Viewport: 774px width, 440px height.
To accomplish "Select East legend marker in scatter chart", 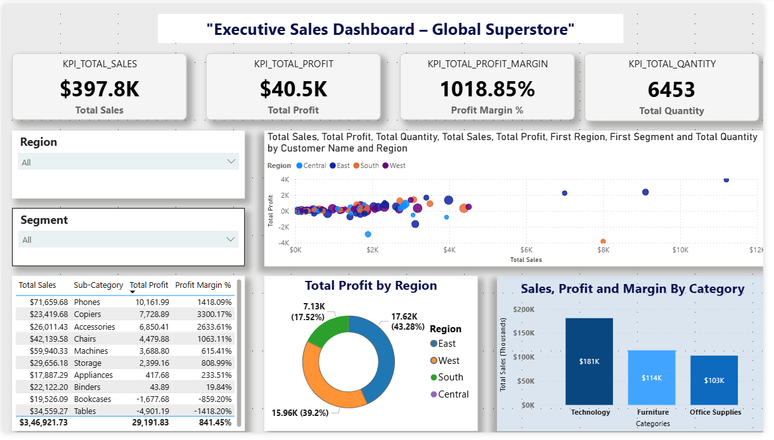I will tap(332, 165).
